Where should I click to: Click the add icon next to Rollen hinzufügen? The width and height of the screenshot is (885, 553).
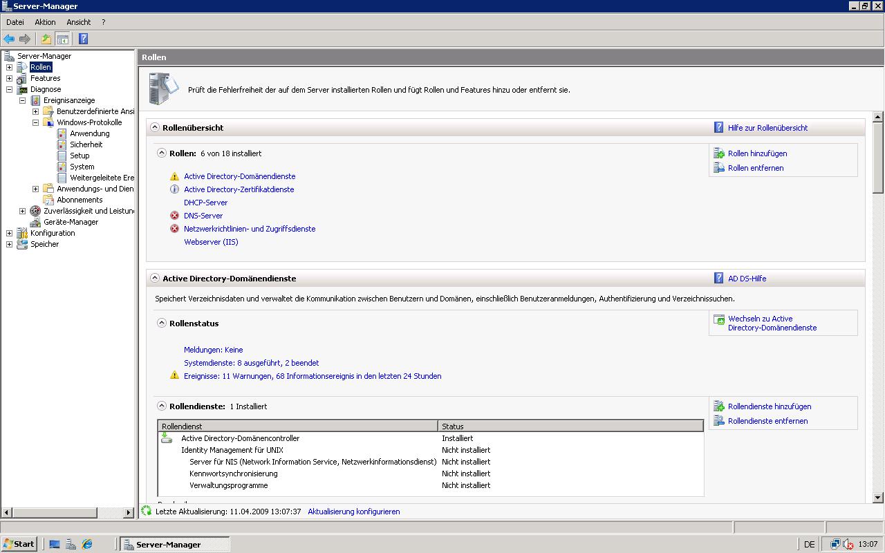719,153
